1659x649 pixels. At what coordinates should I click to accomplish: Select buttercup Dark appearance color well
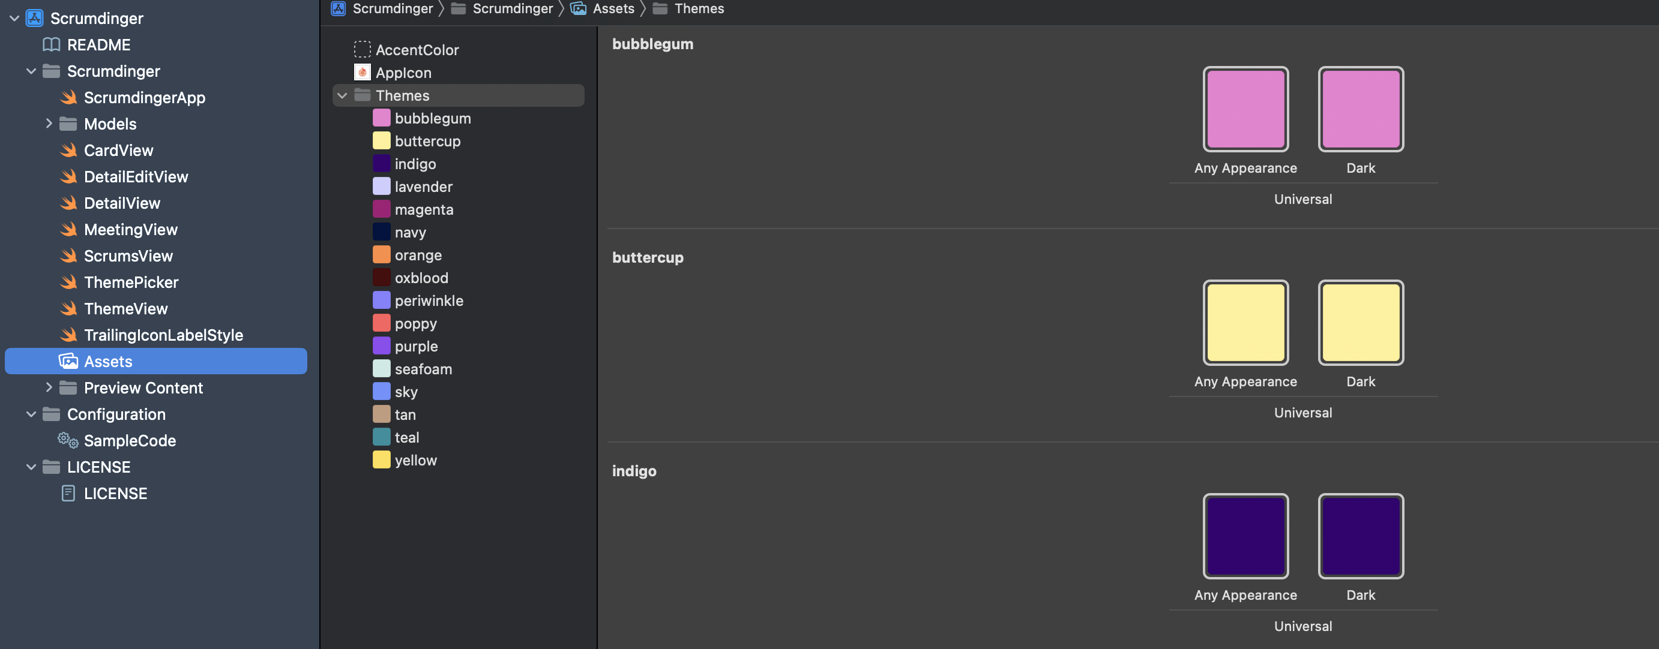coord(1360,323)
